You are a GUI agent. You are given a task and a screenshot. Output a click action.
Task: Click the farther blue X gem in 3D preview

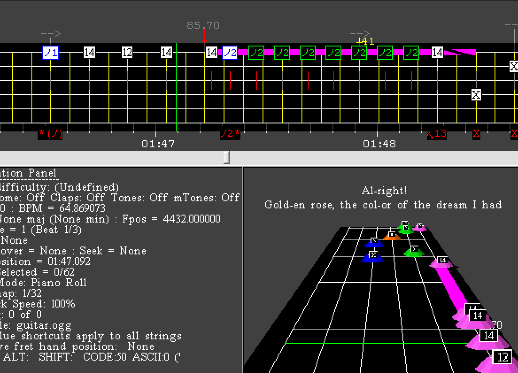tap(374, 242)
